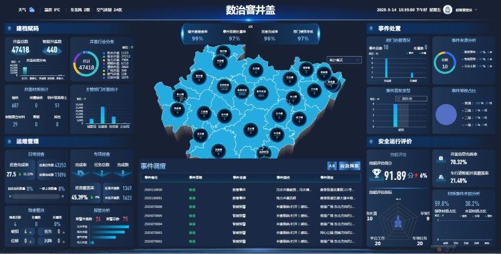Click the 运维管理 section header icon

[x=9, y=141]
